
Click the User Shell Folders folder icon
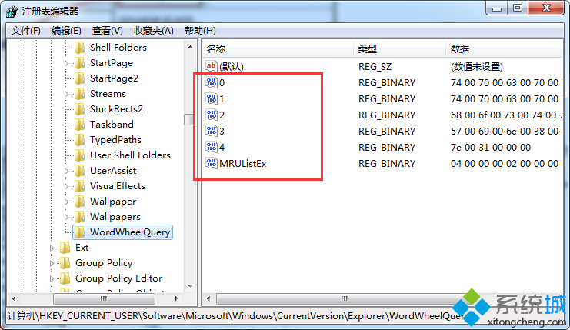(x=79, y=155)
